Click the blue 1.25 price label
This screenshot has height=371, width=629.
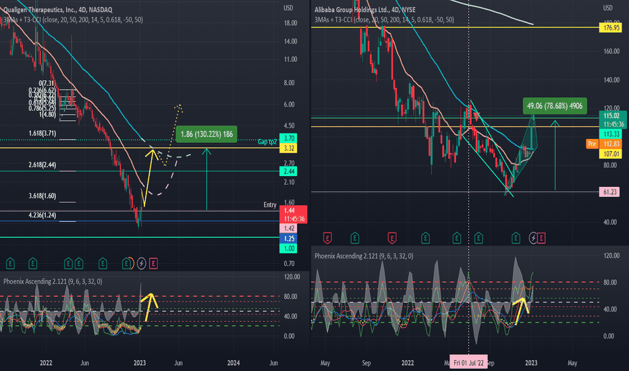click(288, 239)
